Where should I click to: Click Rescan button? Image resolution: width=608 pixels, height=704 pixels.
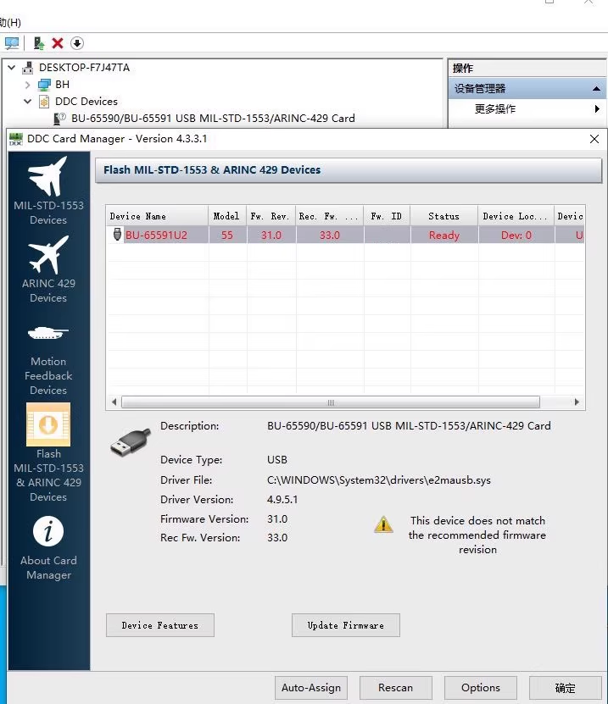coord(395,688)
